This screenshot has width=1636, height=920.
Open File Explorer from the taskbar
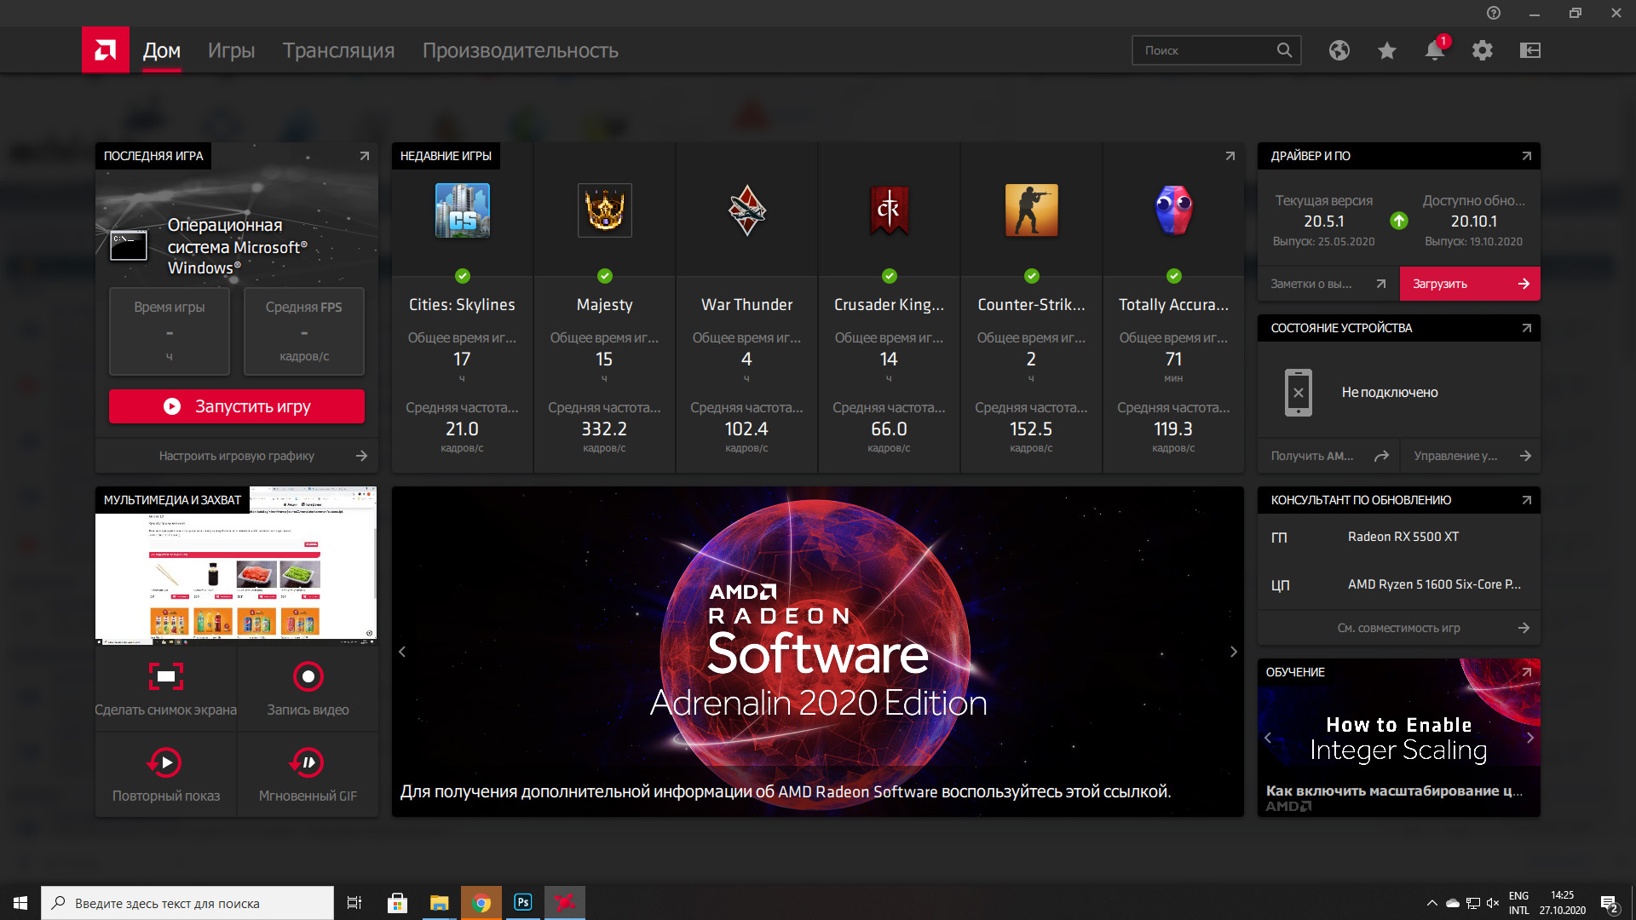click(x=439, y=902)
